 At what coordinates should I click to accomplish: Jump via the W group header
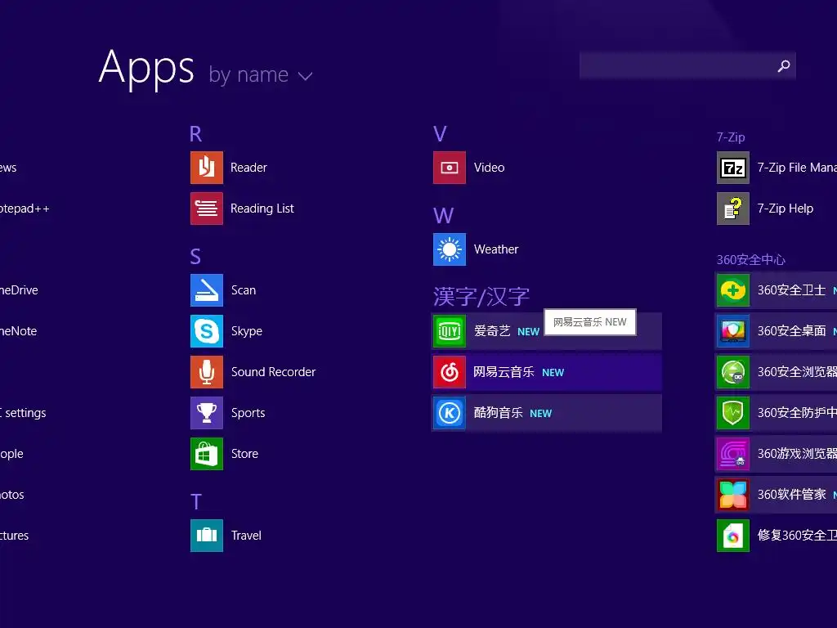point(444,216)
